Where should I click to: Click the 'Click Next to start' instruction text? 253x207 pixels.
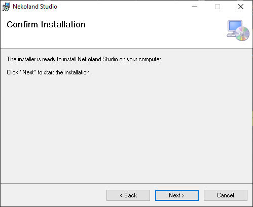(x=49, y=72)
